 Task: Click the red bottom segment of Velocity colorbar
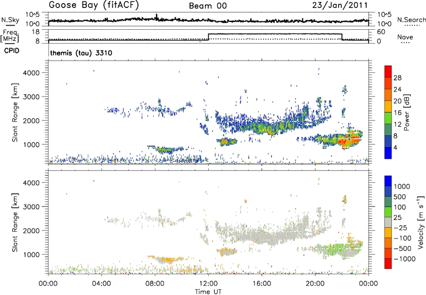coord(388,264)
